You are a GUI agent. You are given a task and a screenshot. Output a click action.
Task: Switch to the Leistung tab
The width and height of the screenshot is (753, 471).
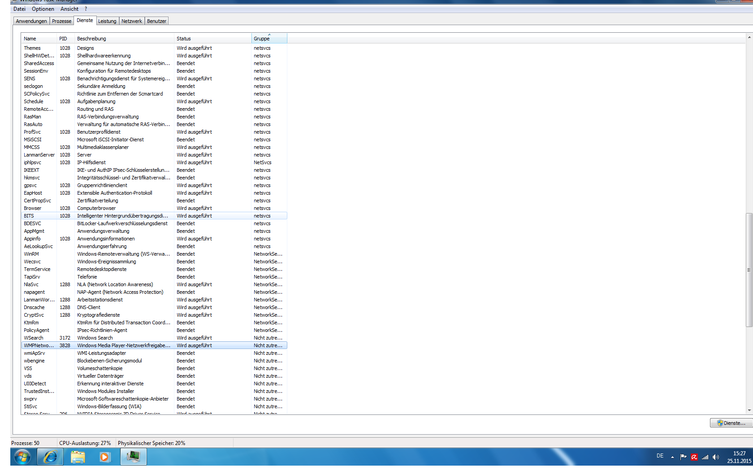[x=107, y=21]
